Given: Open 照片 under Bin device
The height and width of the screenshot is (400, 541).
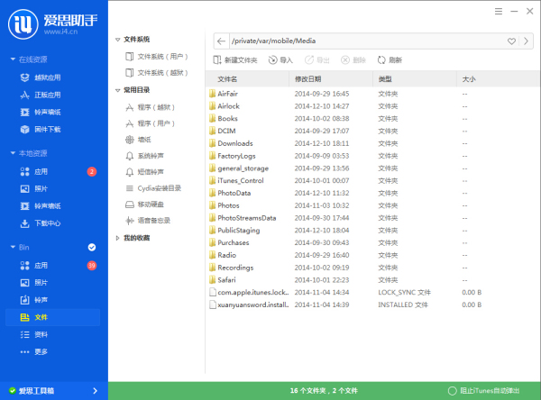Looking at the screenshot, I should coord(41,283).
